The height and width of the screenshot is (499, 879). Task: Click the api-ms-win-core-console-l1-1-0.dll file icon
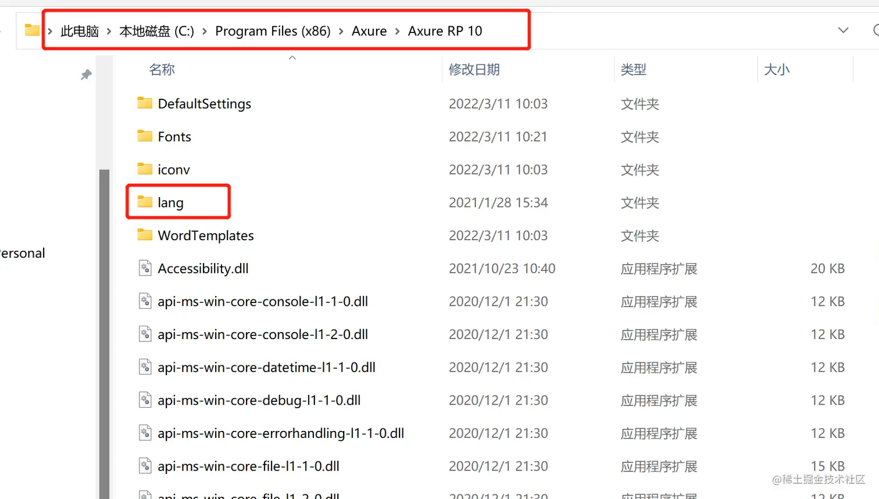click(145, 301)
